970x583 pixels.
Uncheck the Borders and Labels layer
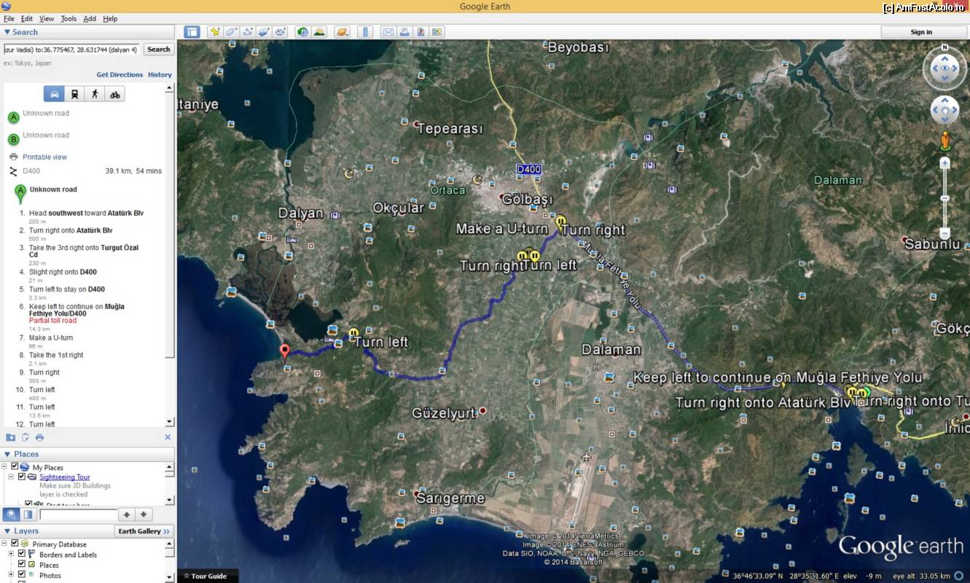(x=22, y=554)
